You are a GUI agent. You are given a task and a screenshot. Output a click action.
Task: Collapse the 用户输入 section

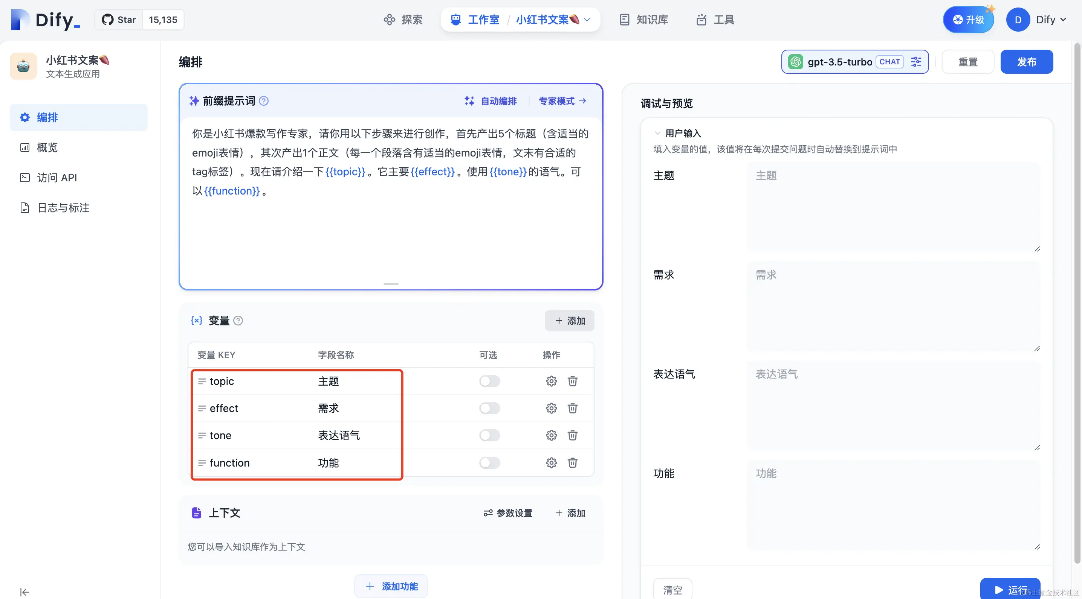point(657,134)
